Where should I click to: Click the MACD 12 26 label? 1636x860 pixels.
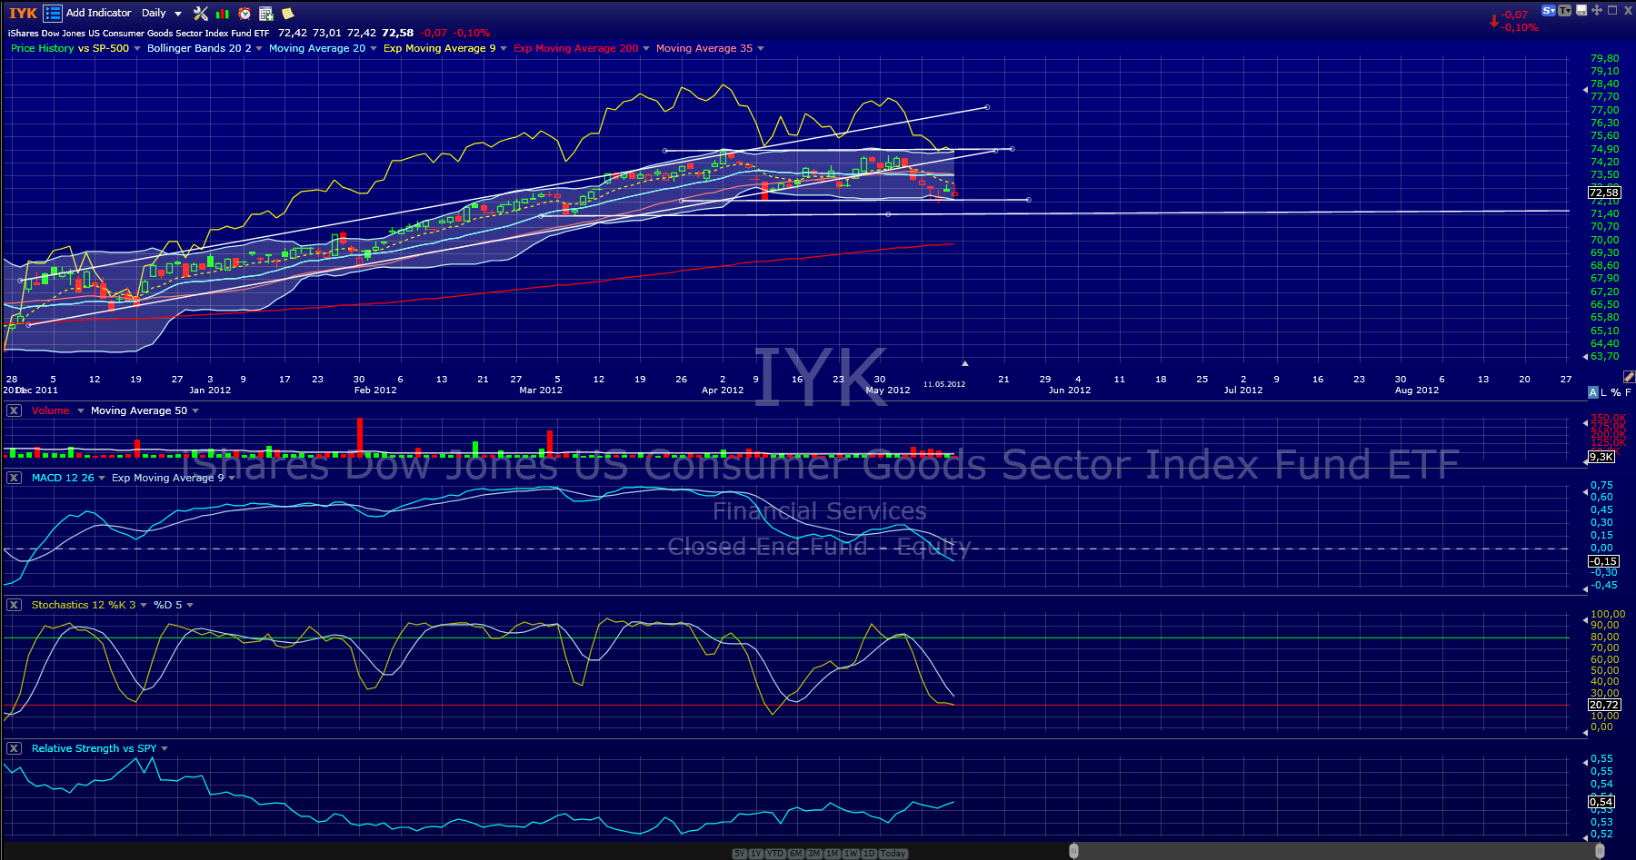(x=63, y=478)
